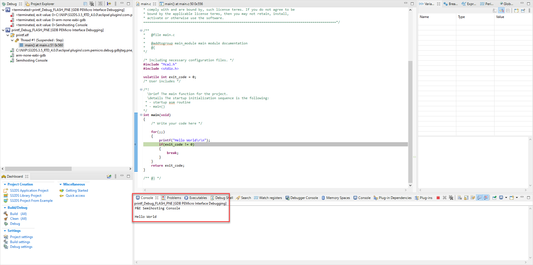Collapse main function fold marker in editor
This screenshot has width=533, height=265.
pos(141,115)
